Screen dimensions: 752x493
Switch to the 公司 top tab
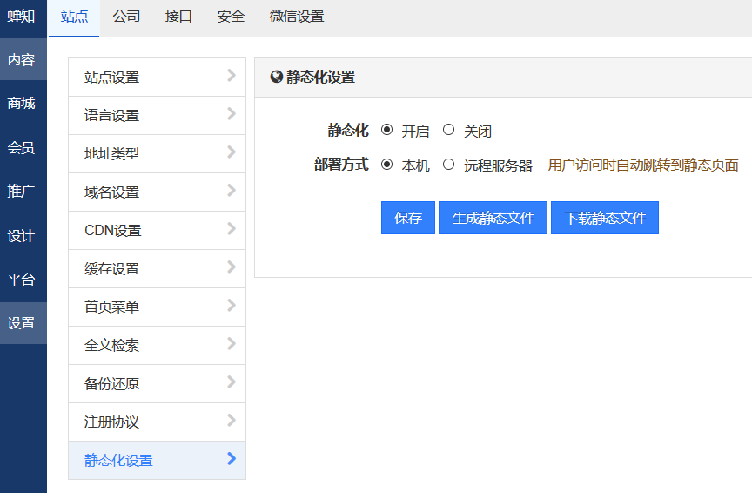click(x=126, y=17)
